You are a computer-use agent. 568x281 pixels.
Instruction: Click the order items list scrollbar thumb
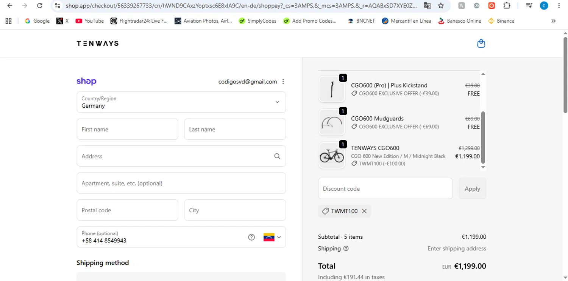click(x=483, y=137)
